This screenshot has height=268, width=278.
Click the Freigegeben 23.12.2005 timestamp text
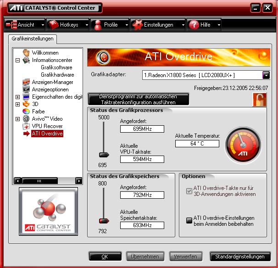pyautogui.click(x=231, y=88)
